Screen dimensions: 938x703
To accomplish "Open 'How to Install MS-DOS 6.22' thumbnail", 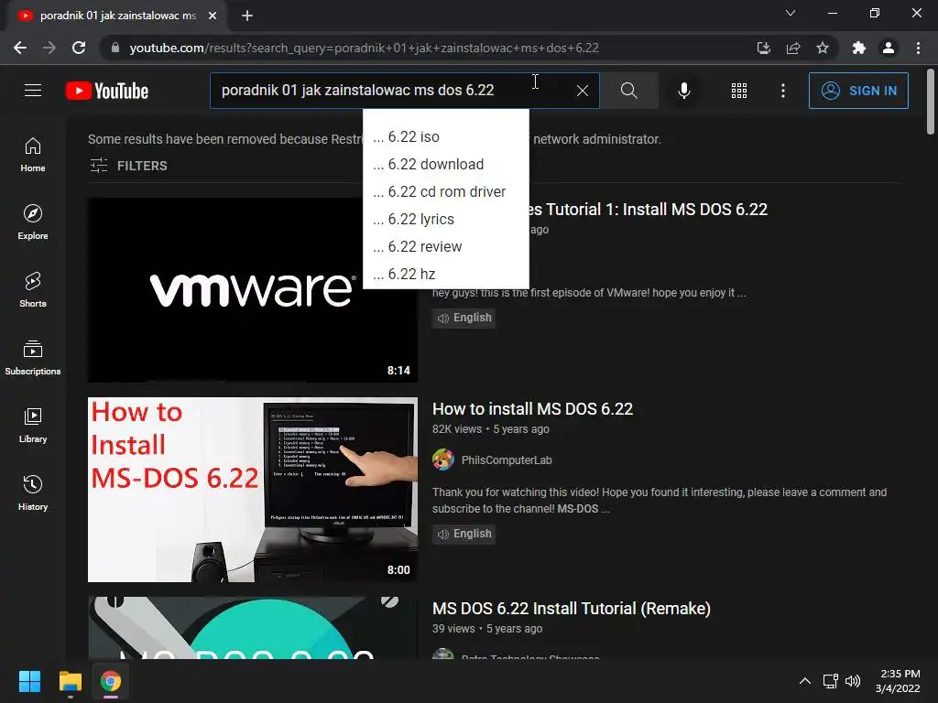I will point(253,490).
